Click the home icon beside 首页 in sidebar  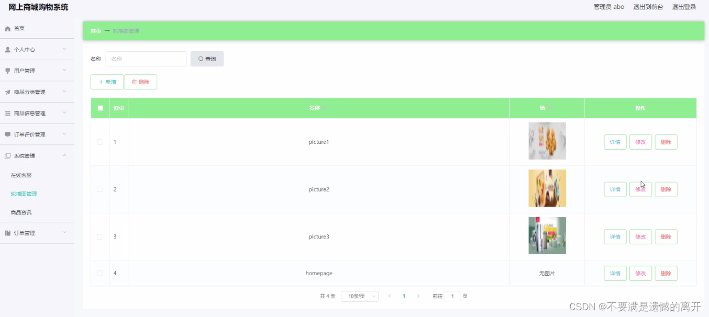point(7,28)
